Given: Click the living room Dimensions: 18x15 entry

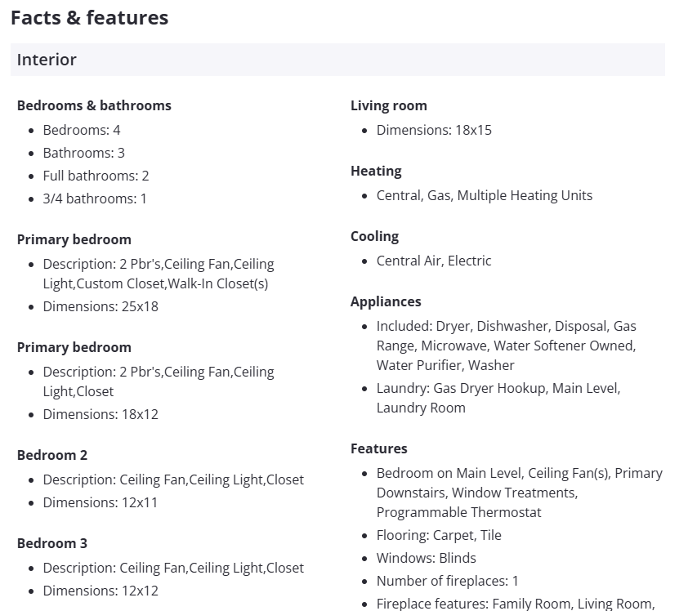Looking at the screenshot, I should (434, 130).
